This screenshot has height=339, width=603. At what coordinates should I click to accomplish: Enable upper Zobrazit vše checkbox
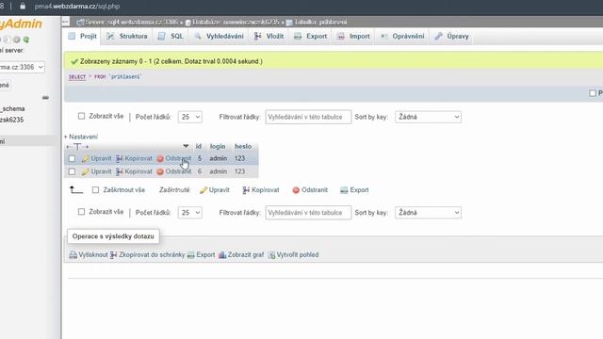tap(81, 116)
